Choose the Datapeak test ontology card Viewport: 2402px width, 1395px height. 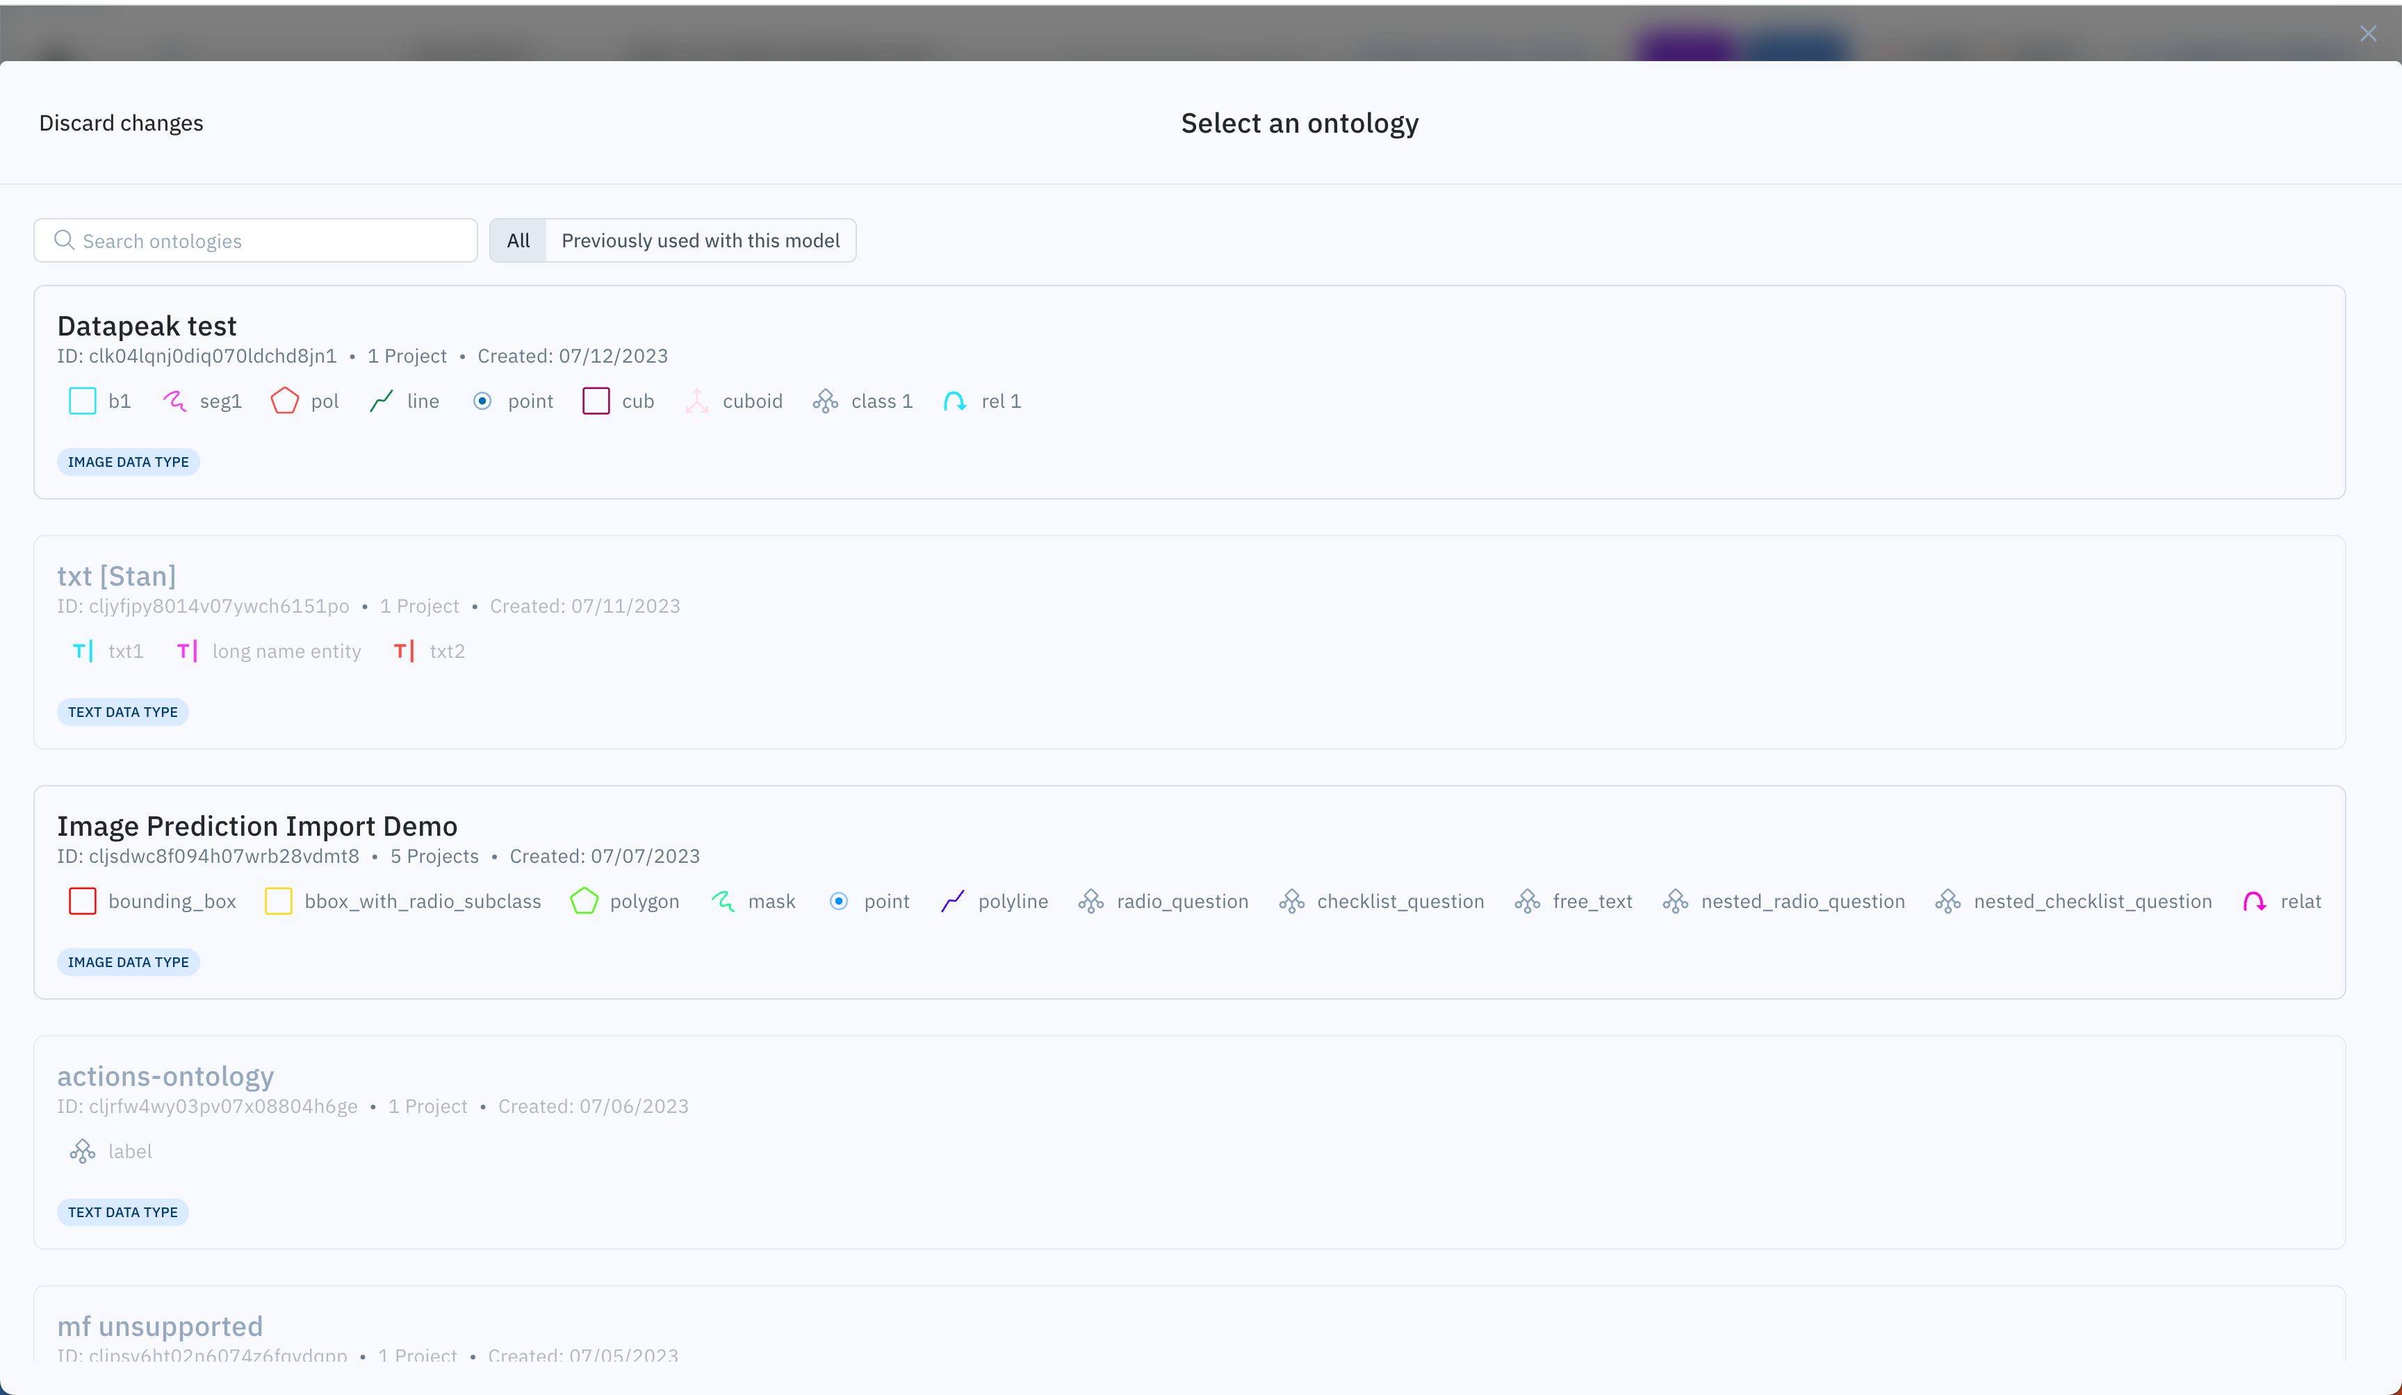pos(147,326)
